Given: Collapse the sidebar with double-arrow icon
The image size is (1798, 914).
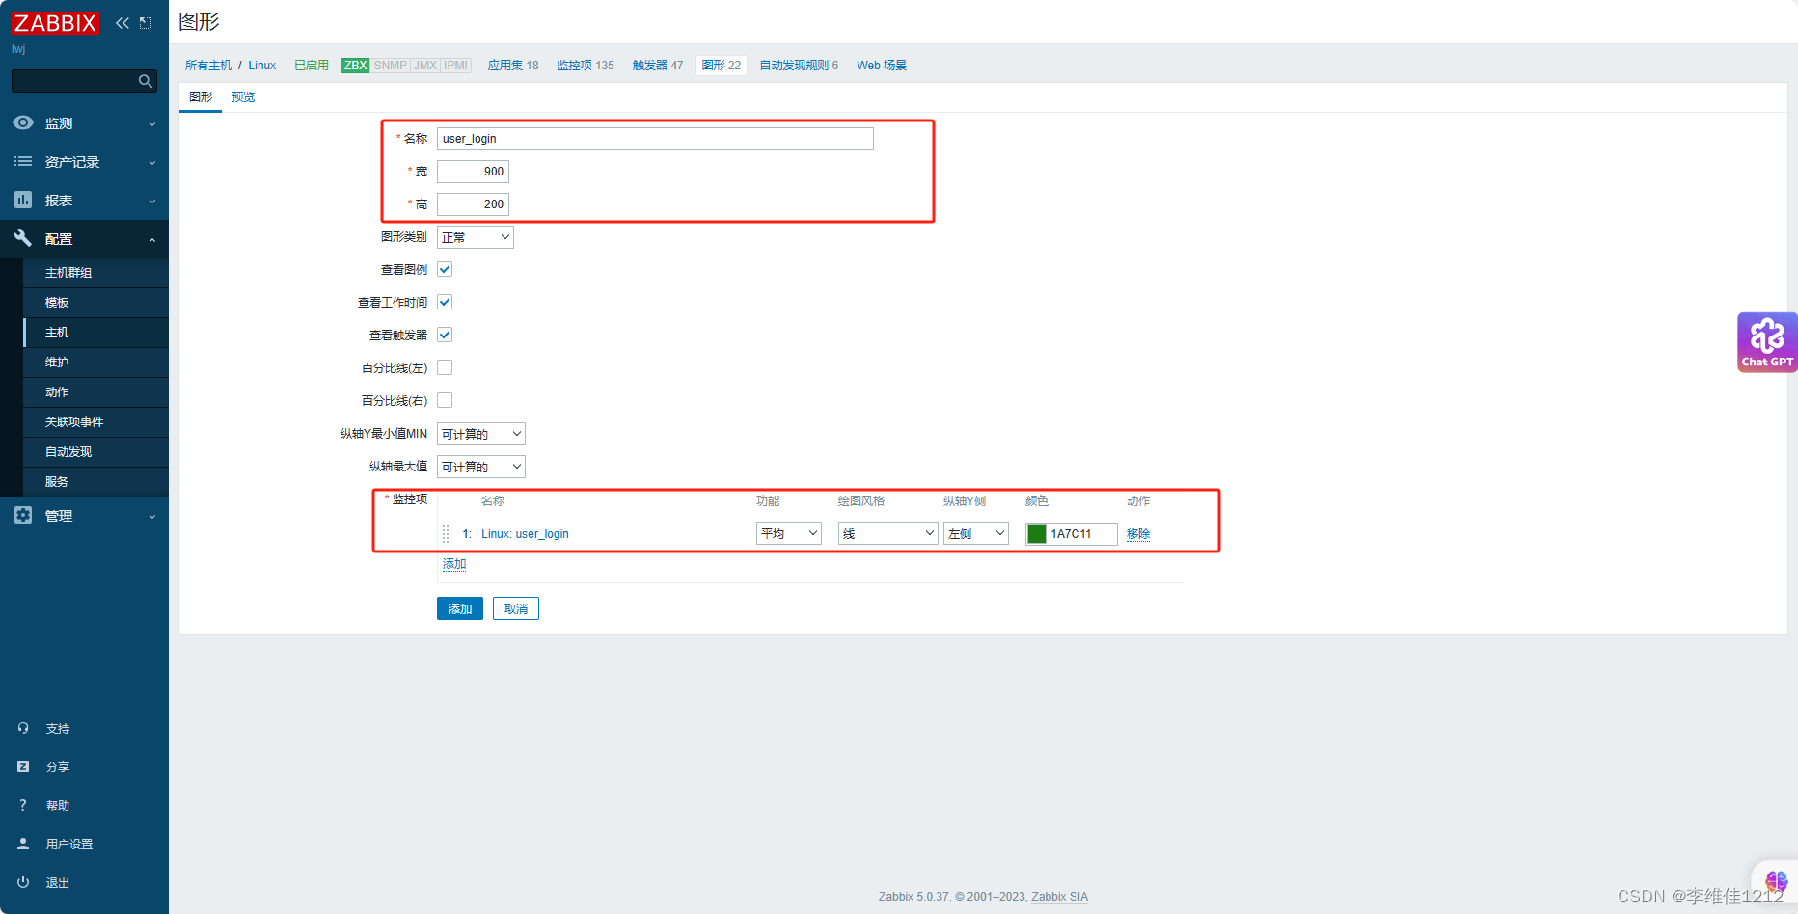Looking at the screenshot, I should [x=122, y=23].
